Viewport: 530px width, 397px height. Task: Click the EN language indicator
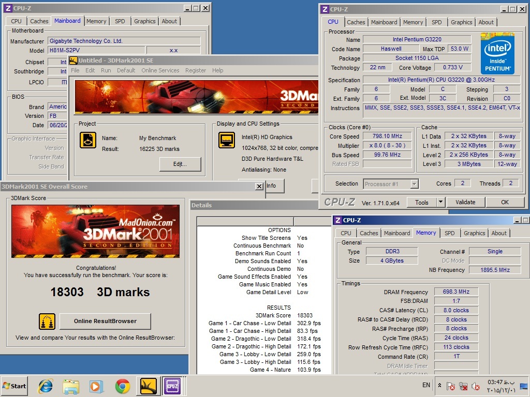click(x=426, y=385)
